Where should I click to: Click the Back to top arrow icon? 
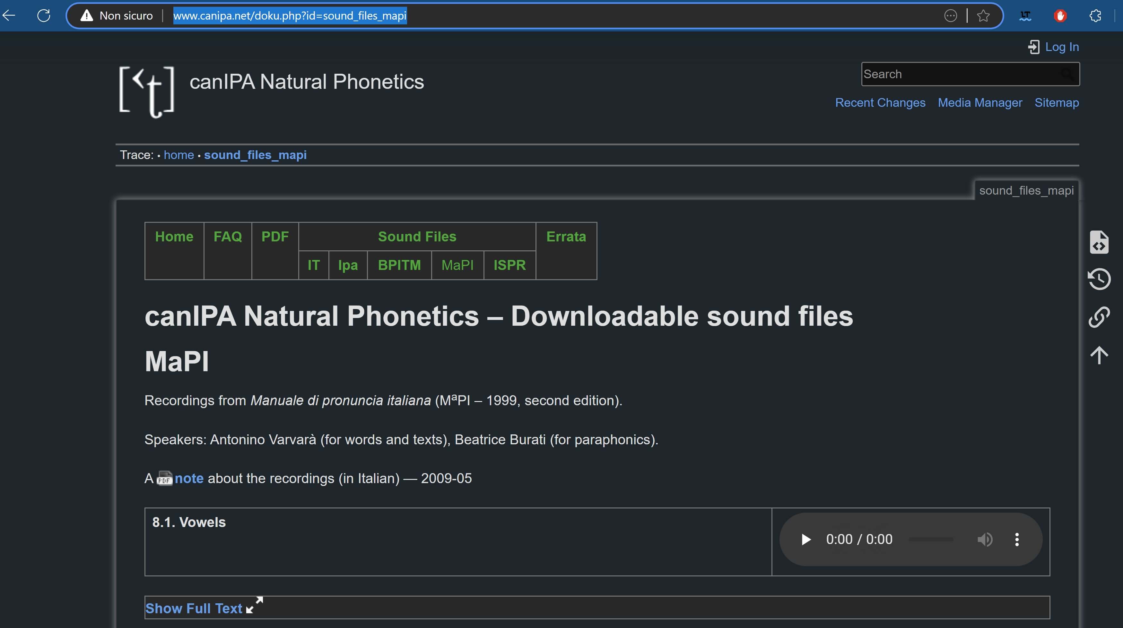click(1099, 355)
